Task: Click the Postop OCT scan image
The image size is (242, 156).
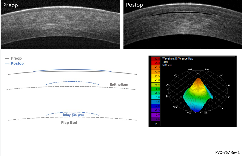Action: [x=183, y=24]
